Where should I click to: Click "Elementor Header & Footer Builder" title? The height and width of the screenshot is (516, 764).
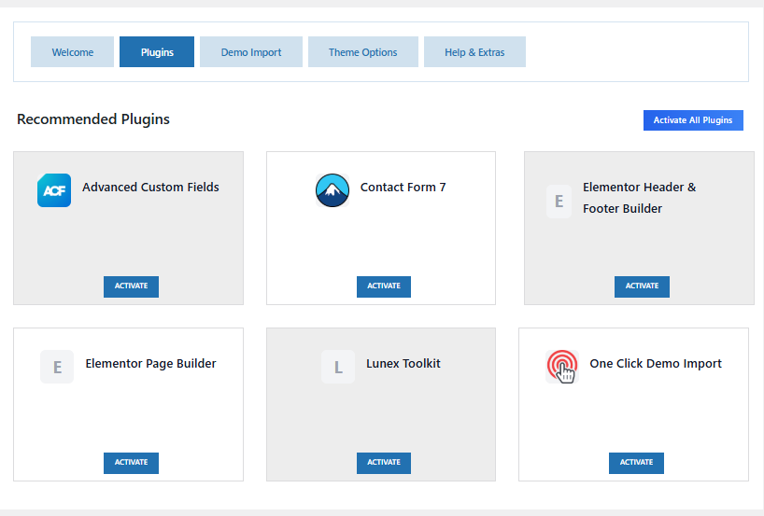639,198
